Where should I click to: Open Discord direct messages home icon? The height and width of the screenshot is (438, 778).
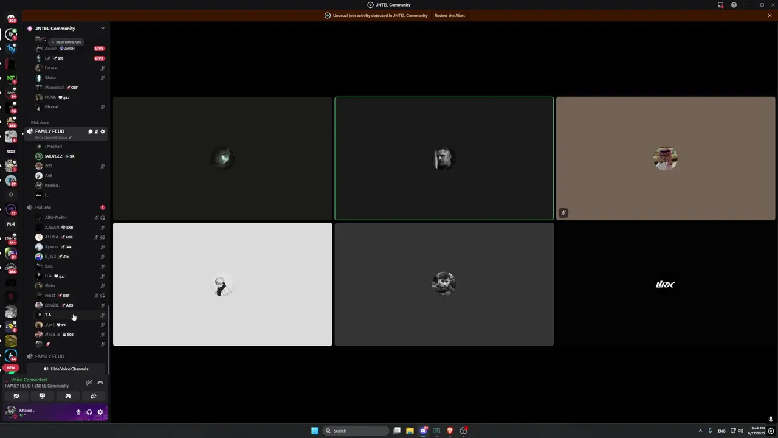(10, 18)
